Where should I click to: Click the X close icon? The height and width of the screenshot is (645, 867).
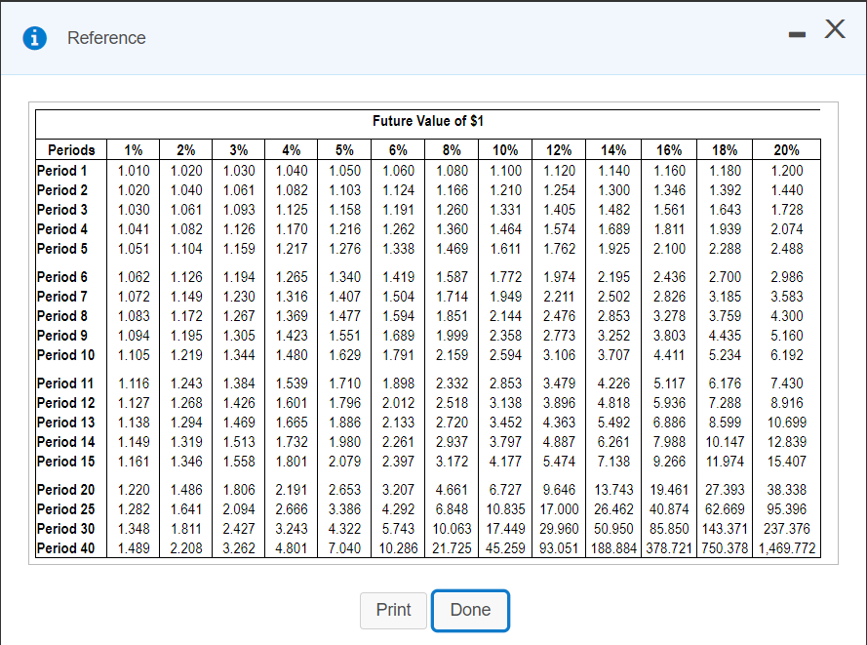tap(835, 30)
